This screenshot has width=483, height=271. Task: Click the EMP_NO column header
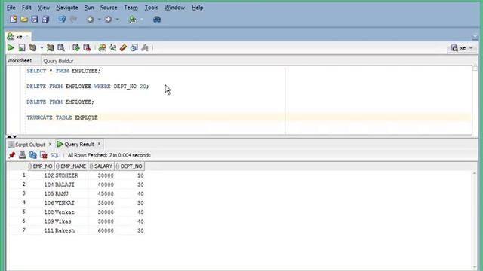[41, 166]
